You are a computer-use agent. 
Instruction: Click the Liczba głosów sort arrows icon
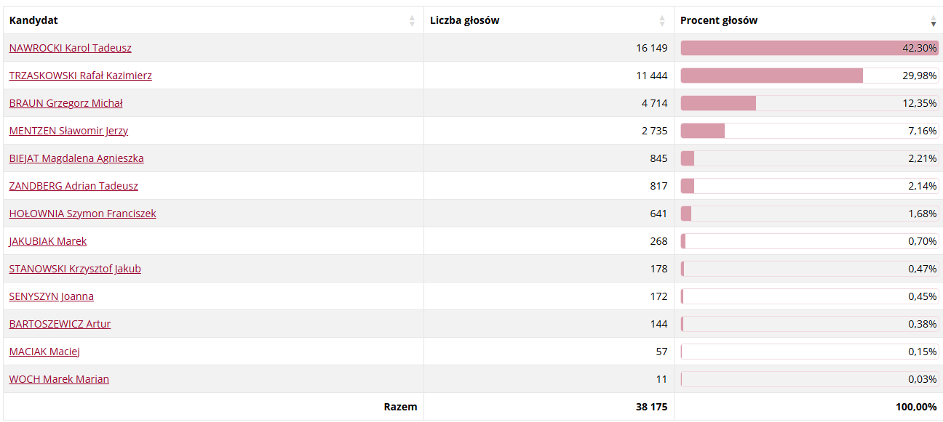tap(662, 21)
